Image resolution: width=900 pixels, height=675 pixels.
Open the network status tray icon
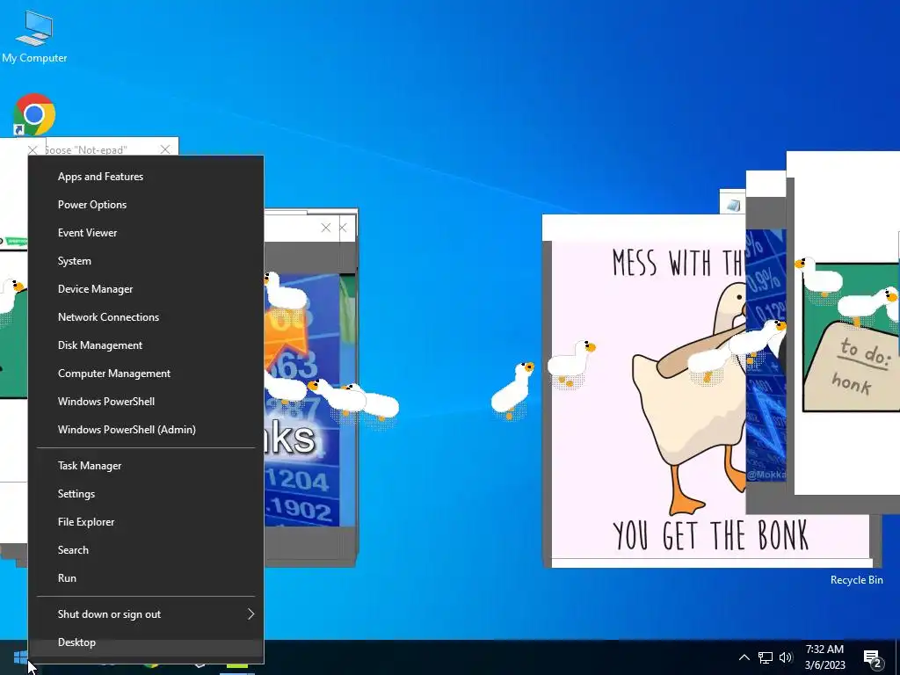(766, 657)
